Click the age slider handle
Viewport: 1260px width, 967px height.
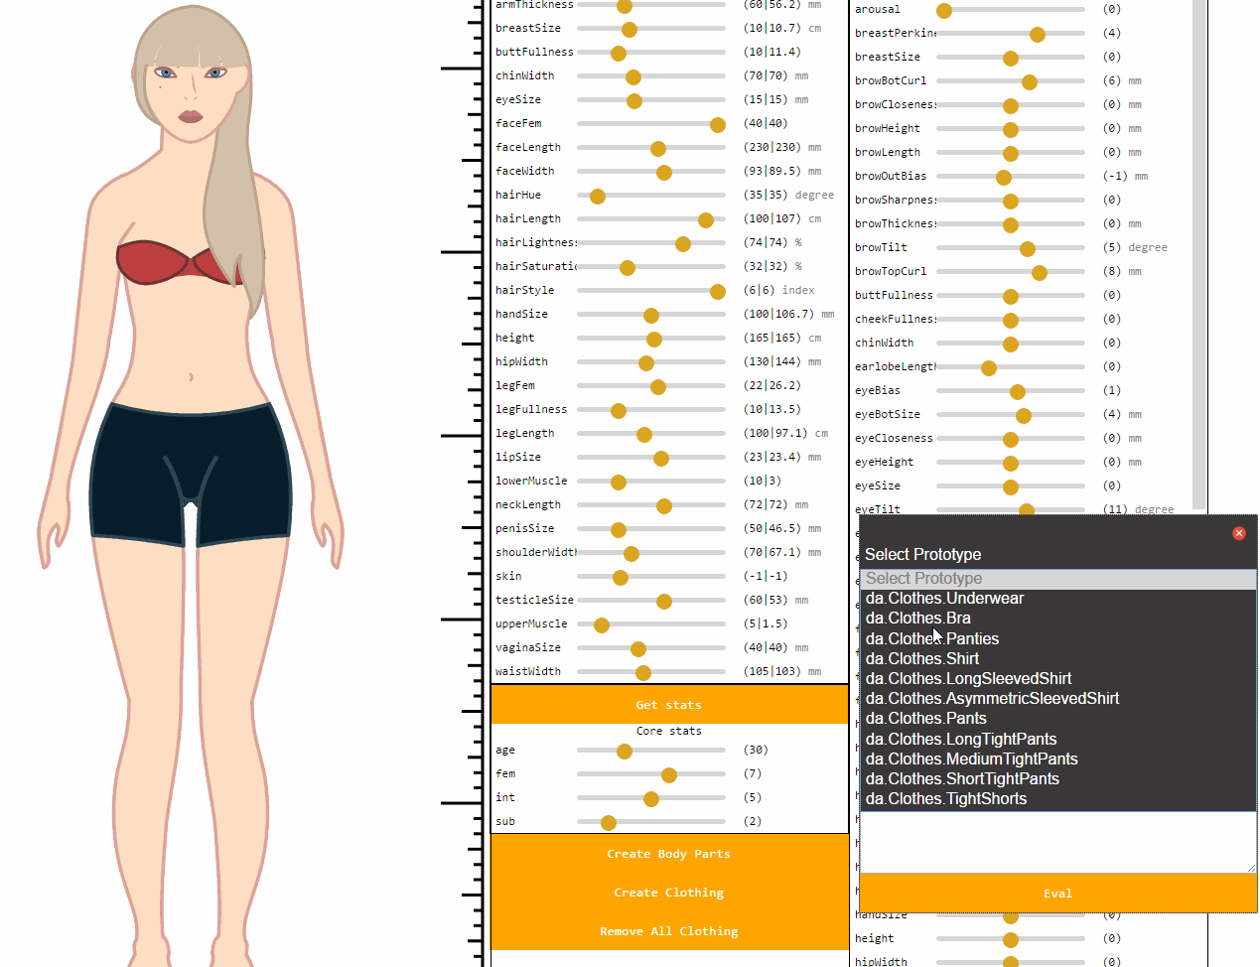click(625, 752)
